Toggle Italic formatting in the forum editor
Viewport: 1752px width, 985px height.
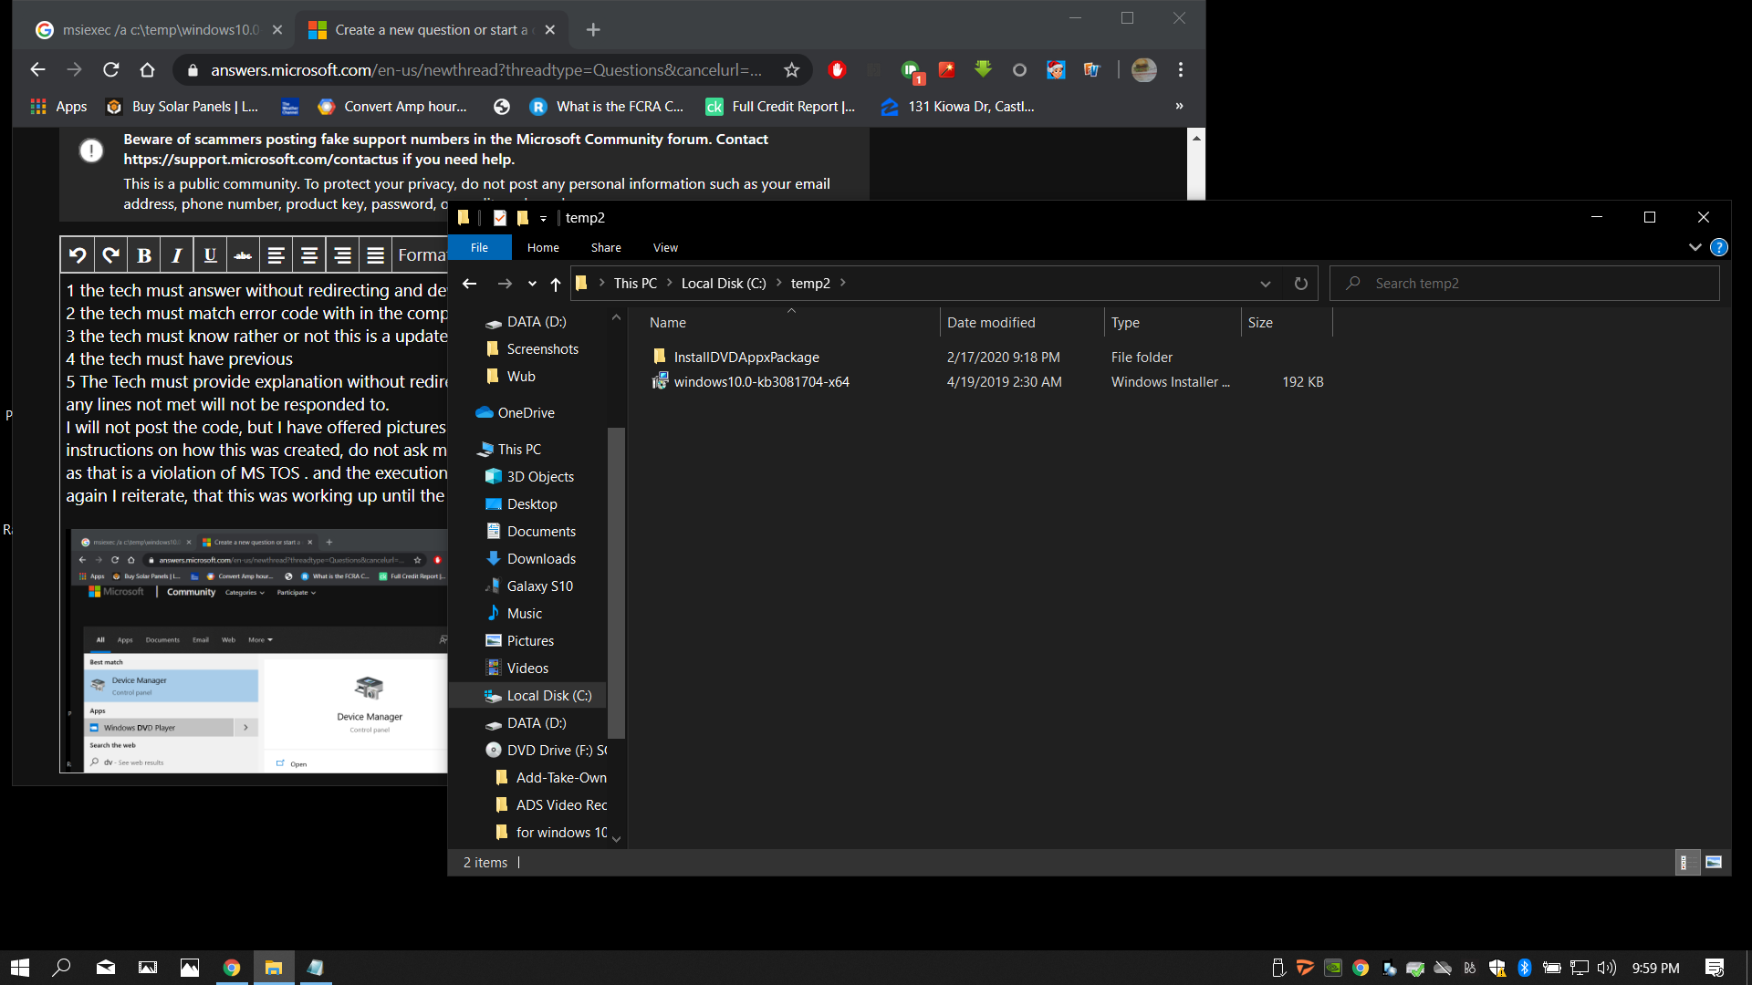tap(177, 255)
